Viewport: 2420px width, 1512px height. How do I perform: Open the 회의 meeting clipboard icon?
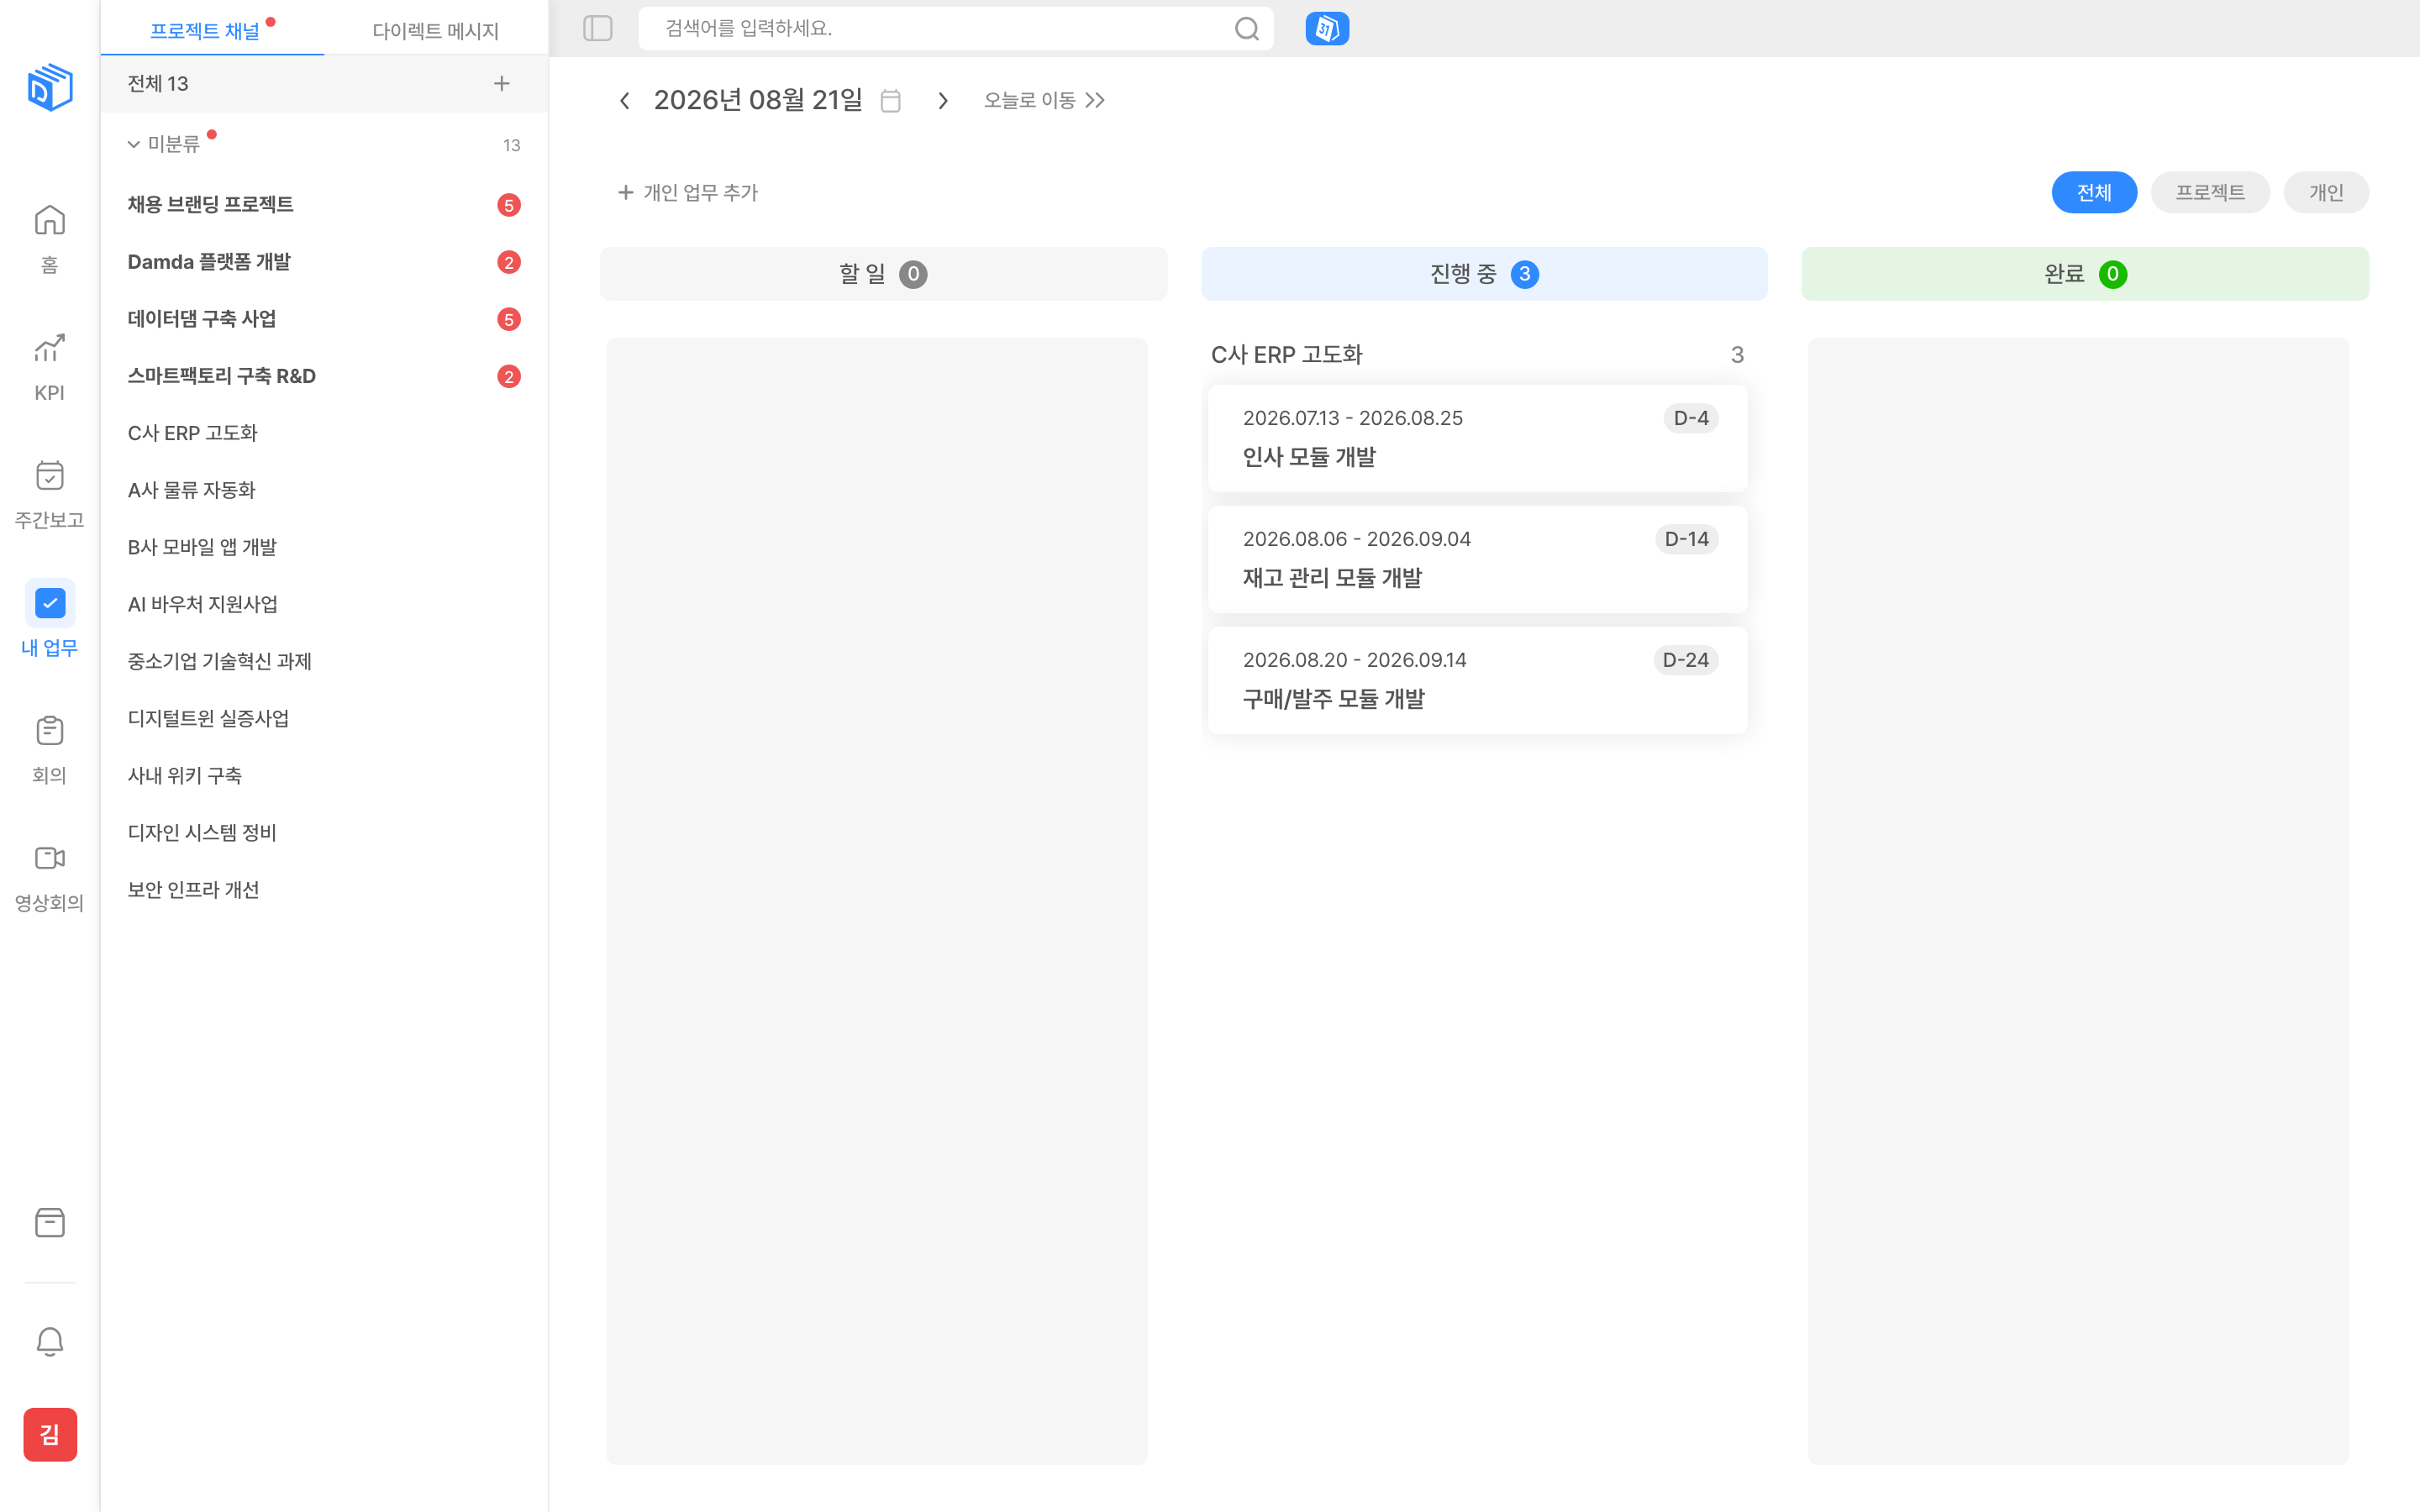[x=50, y=730]
